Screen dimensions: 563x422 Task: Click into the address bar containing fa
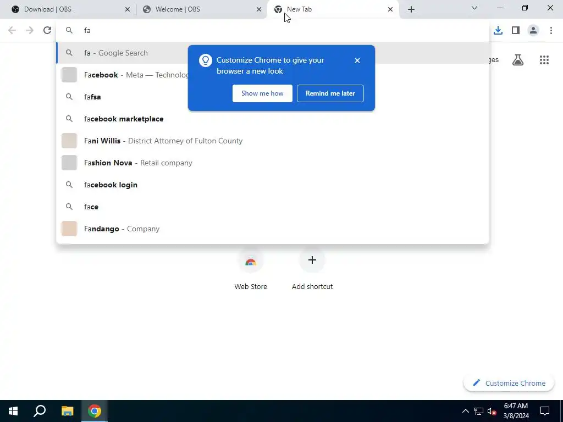click(x=273, y=31)
